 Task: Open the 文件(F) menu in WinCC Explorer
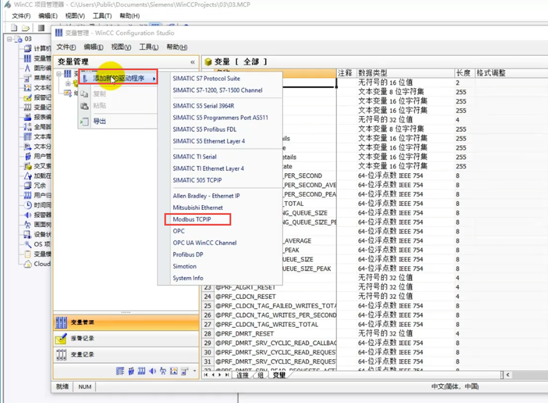[x=21, y=16]
